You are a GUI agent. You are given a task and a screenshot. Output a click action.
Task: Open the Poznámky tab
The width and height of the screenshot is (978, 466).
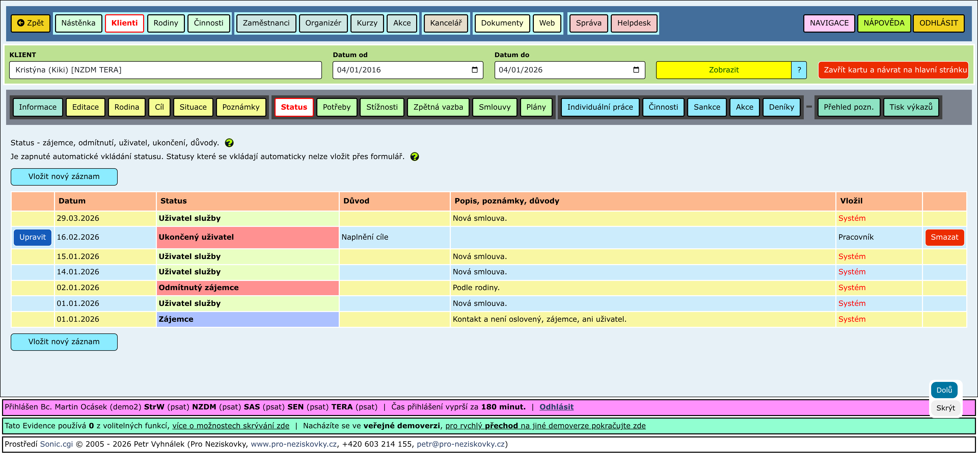coord(241,107)
